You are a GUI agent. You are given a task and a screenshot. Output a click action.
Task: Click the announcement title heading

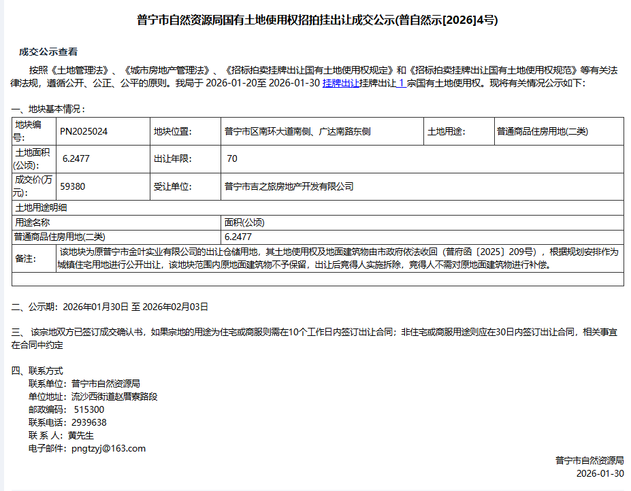pos(317,20)
